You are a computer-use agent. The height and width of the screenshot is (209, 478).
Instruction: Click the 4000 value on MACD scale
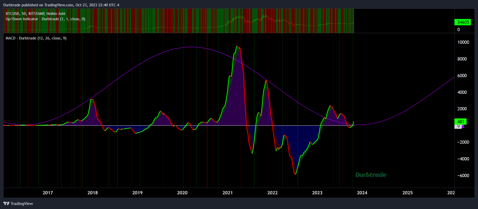462,92
